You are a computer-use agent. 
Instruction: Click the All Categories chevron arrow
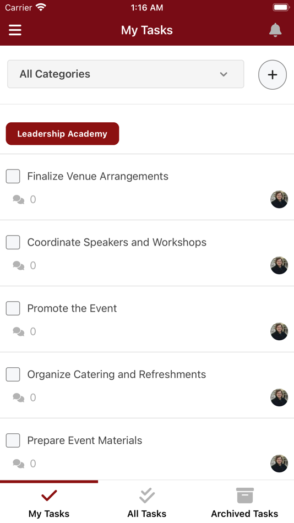224,74
